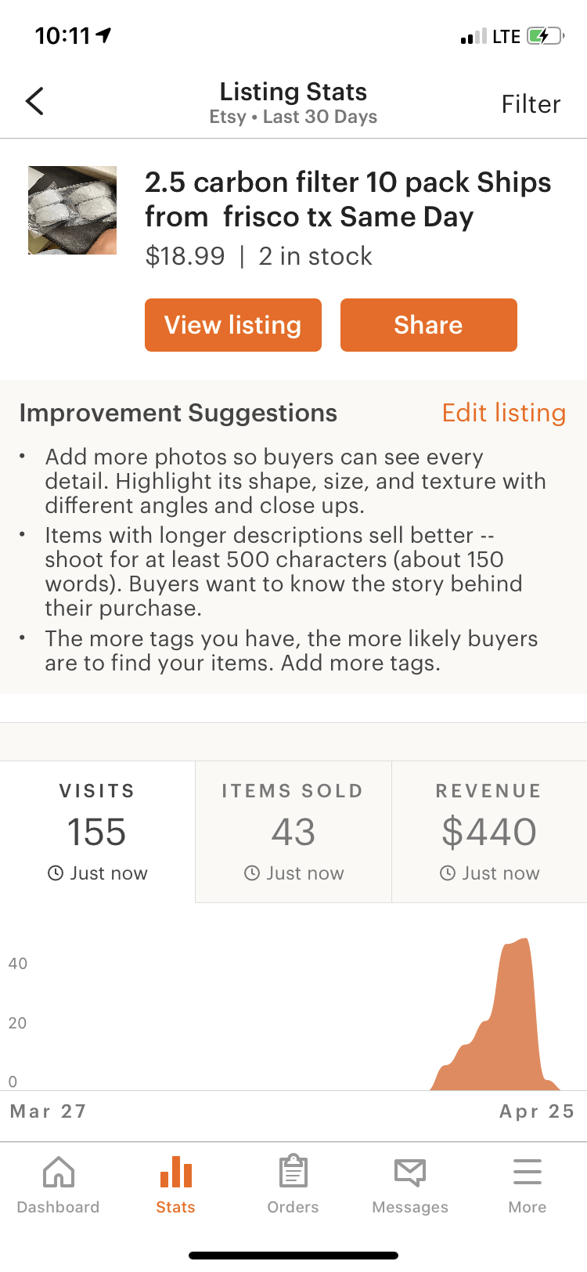Open the Orders clipboard icon
Image resolution: width=587 pixels, height=1272 pixels.
tap(293, 1173)
